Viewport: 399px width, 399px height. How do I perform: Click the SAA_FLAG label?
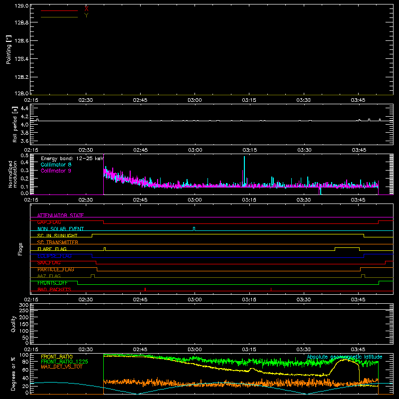pyautogui.click(x=49, y=263)
